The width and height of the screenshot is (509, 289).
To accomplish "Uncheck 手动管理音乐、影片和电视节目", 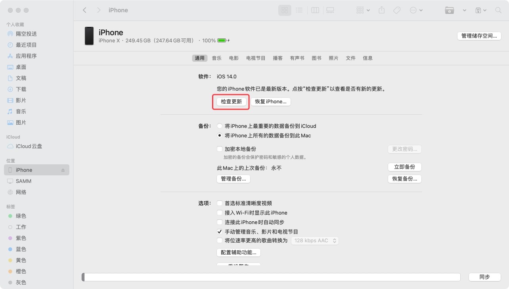I will click(220, 232).
